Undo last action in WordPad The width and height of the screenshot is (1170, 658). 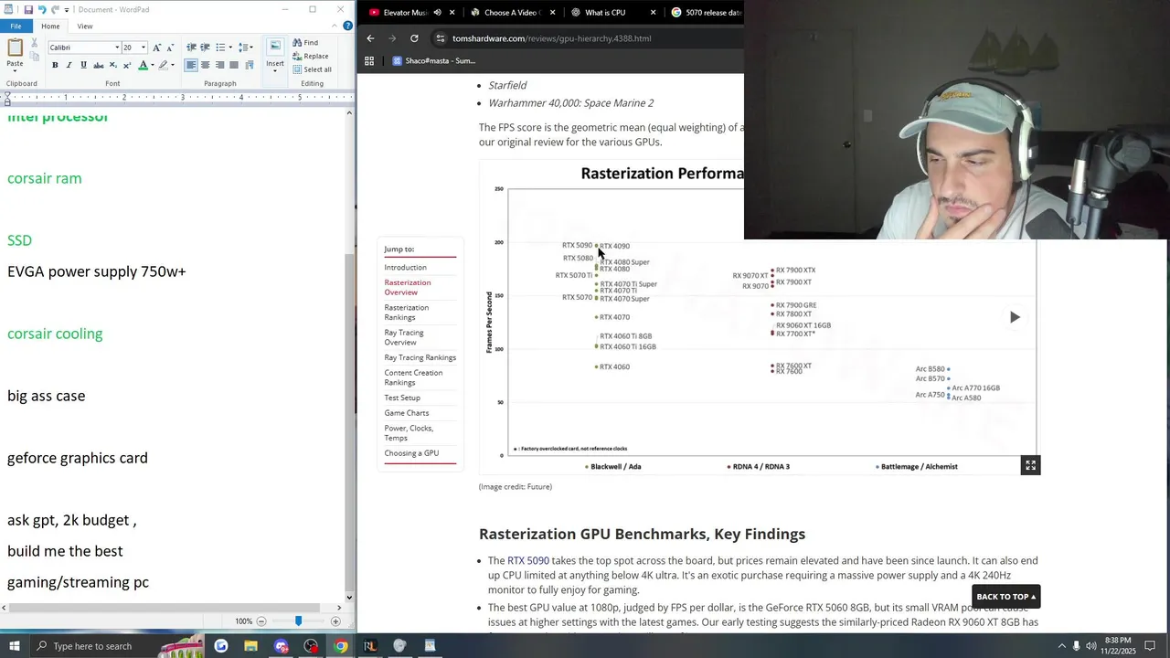(x=42, y=10)
